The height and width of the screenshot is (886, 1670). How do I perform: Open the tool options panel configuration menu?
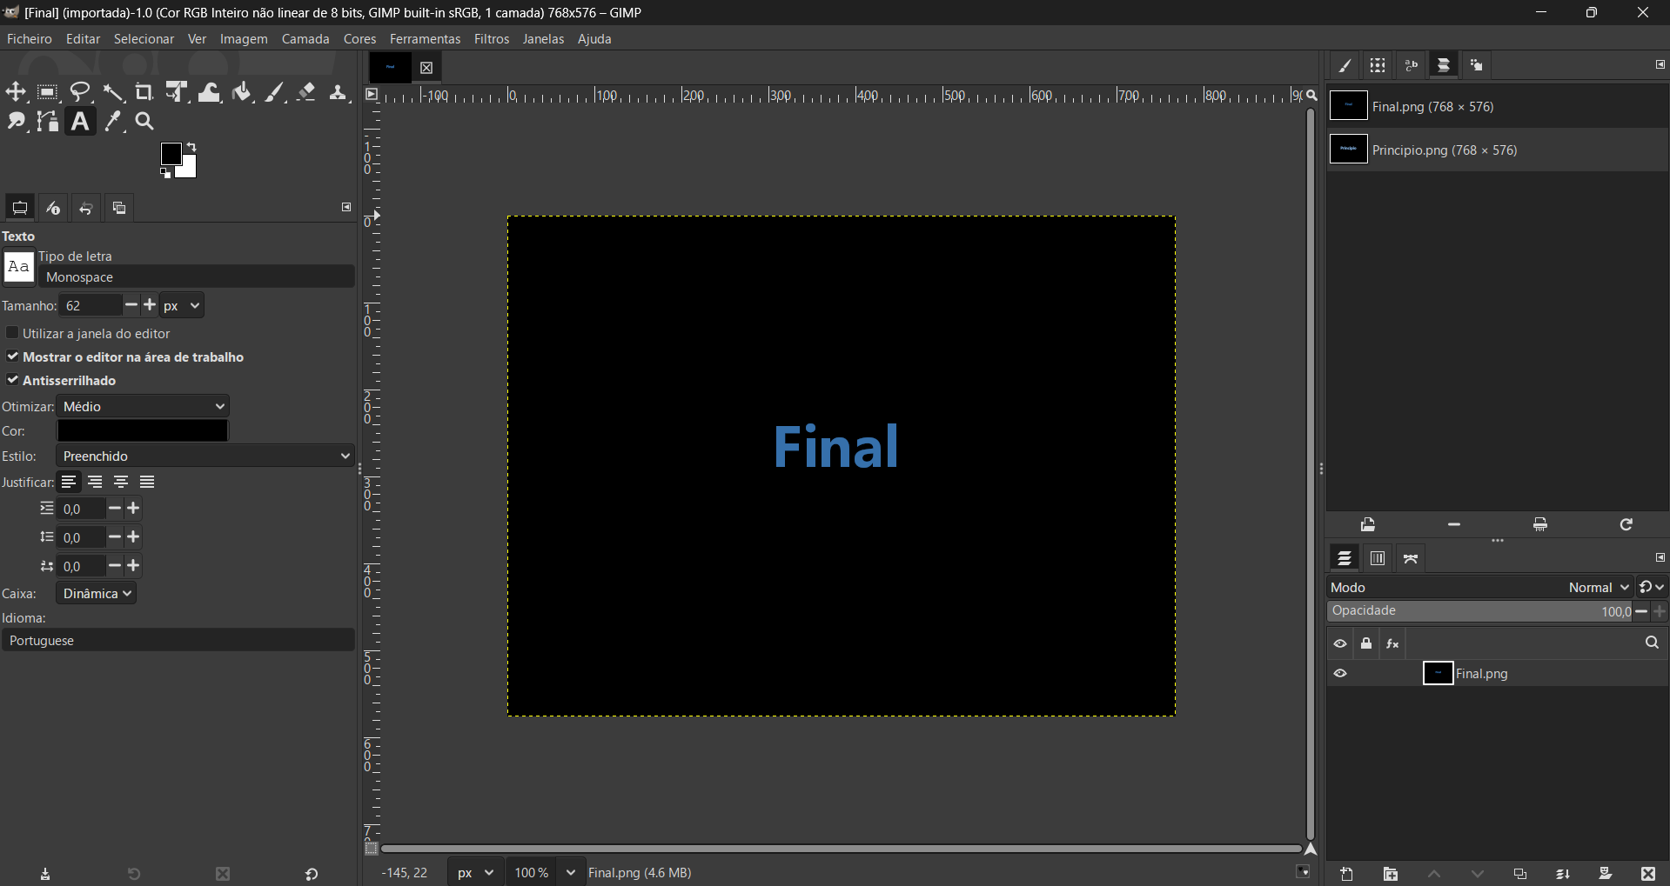[x=346, y=207]
